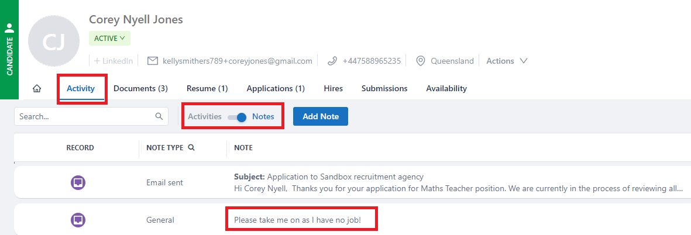Image resolution: width=691 pixels, height=235 pixels.
Task: Click the search magnifier icon in Search box
Action: click(x=159, y=116)
